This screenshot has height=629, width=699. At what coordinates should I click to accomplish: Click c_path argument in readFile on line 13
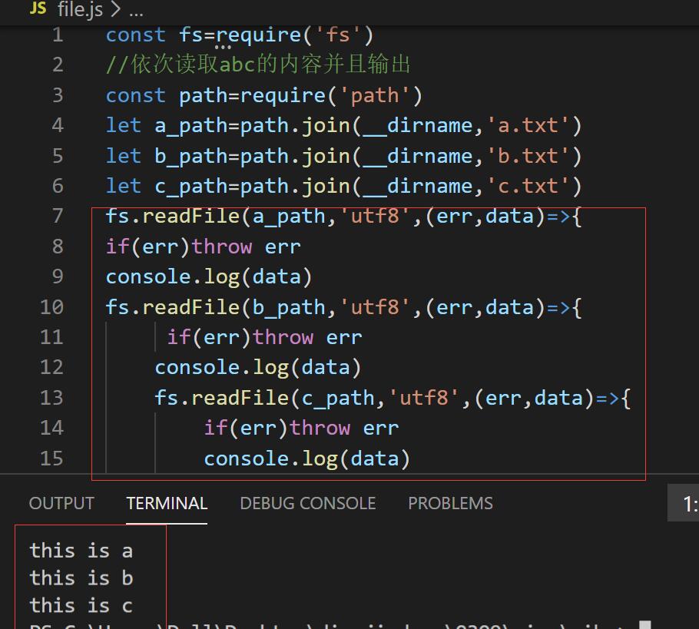pos(338,398)
